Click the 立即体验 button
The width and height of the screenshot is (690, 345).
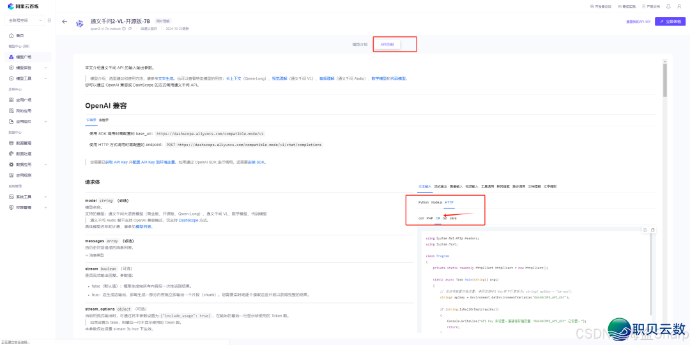(670, 21)
